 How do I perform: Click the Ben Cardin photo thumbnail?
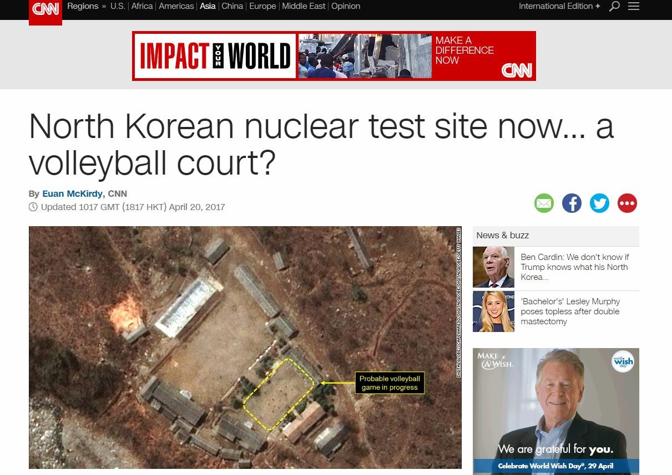[493, 267]
